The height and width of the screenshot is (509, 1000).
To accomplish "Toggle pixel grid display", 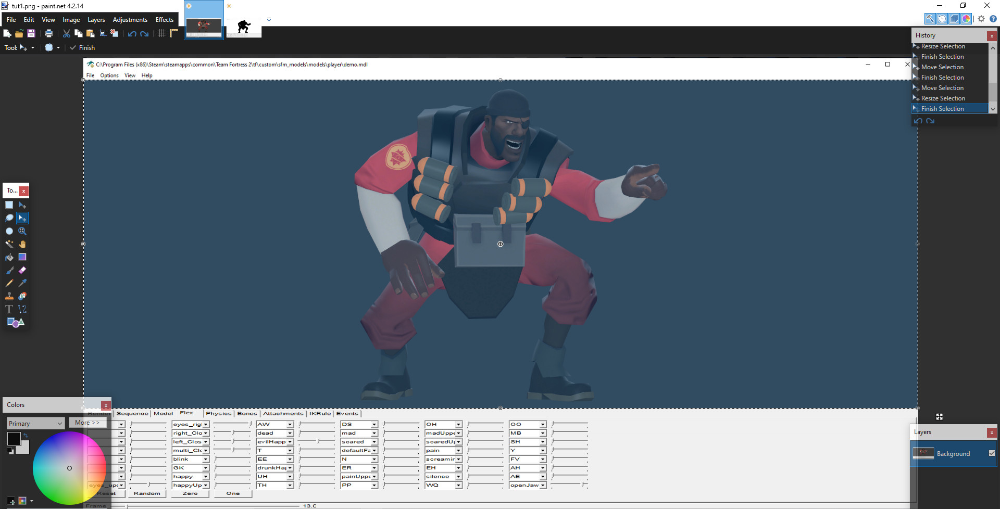I will 162,33.
